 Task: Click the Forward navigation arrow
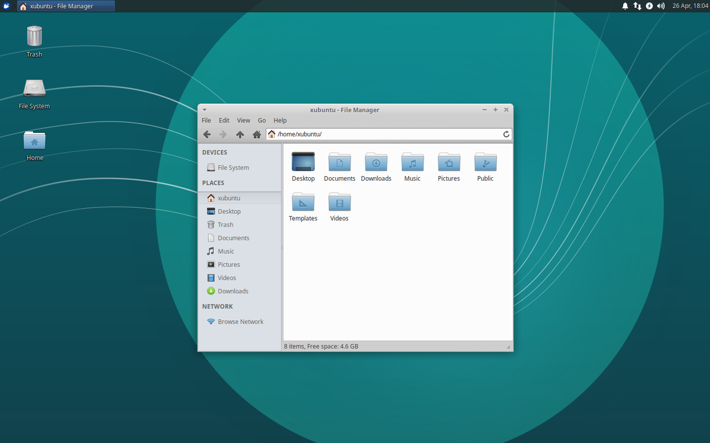pyautogui.click(x=223, y=134)
